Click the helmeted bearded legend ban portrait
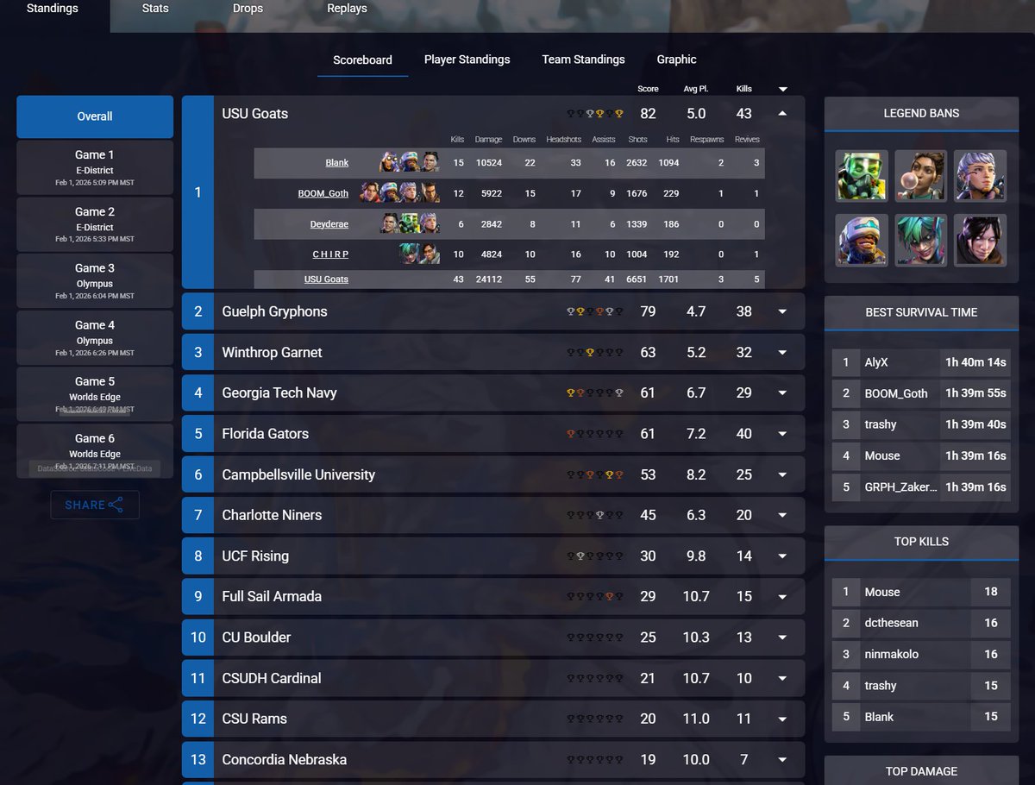The width and height of the screenshot is (1035, 785). coord(862,240)
